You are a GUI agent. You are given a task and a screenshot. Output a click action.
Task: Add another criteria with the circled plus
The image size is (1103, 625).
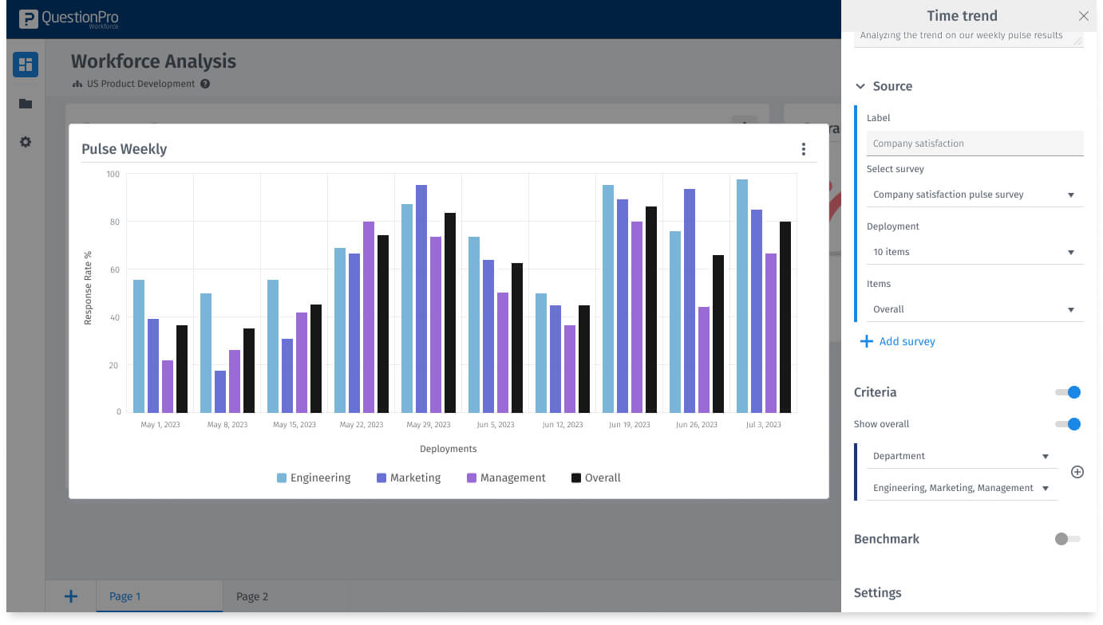[1077, 471]
